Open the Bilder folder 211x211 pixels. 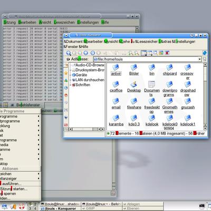coord(134,70)
